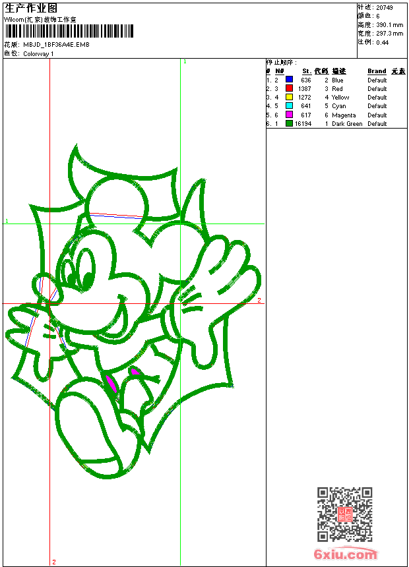This screenshot has height=567, width=409.
Task: Click the 6xiu.com link
Action: tap(345, 554)
